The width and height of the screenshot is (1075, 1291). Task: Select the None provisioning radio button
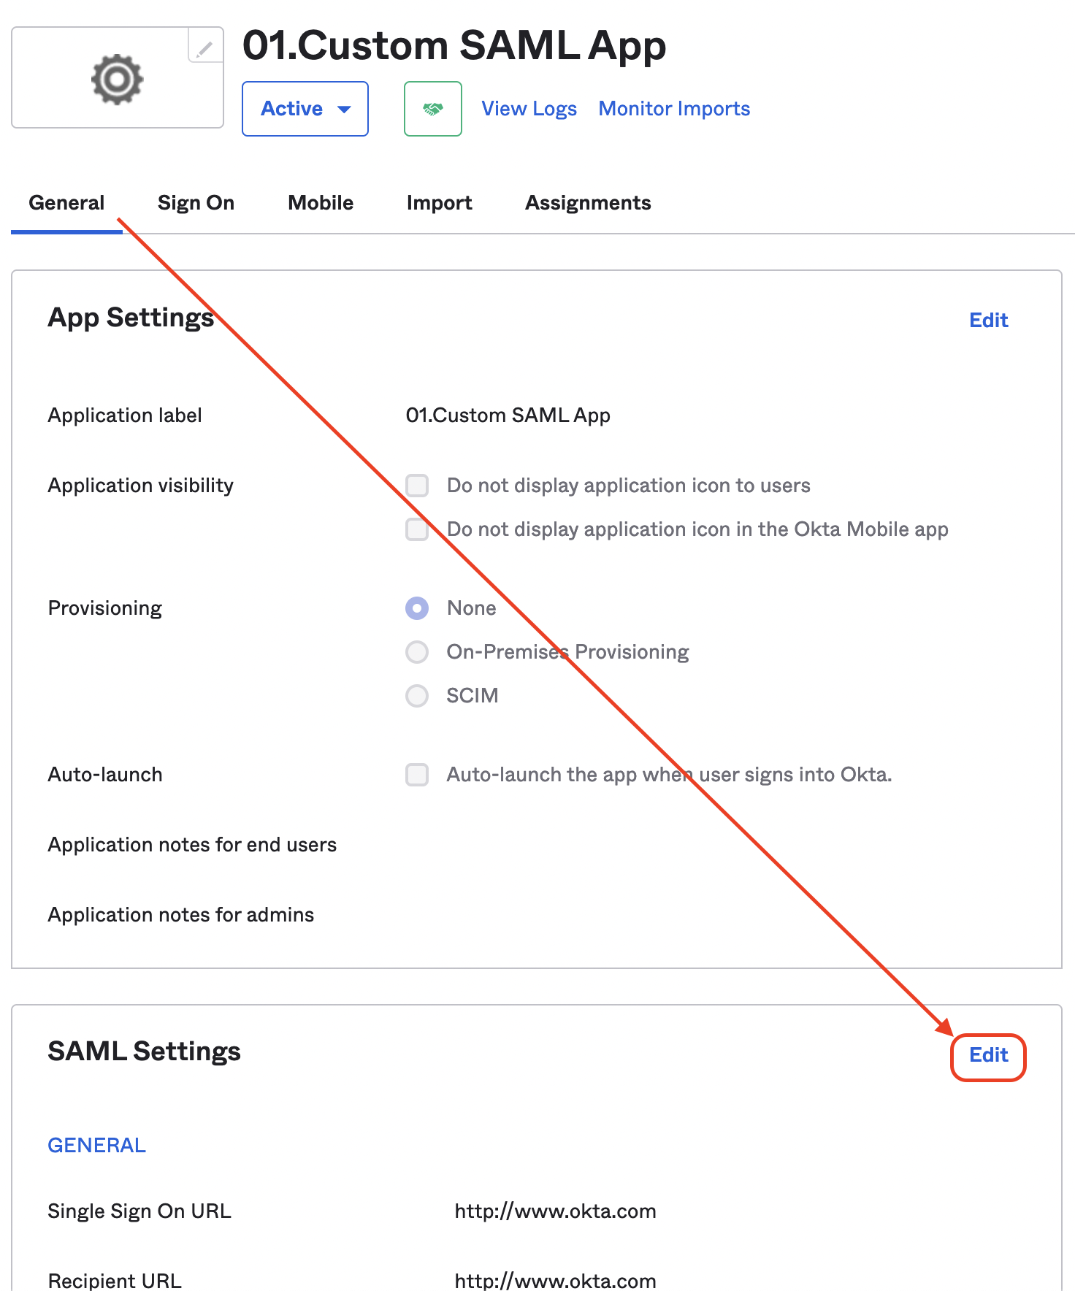pyautogui.click(x=417, y=608)
